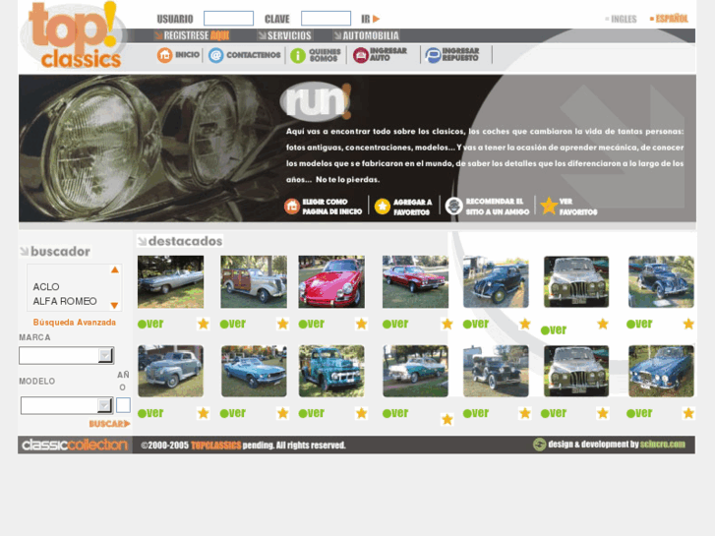
Task: Click the Ingresar Auto car icon
Action: (x=360, y=55)
